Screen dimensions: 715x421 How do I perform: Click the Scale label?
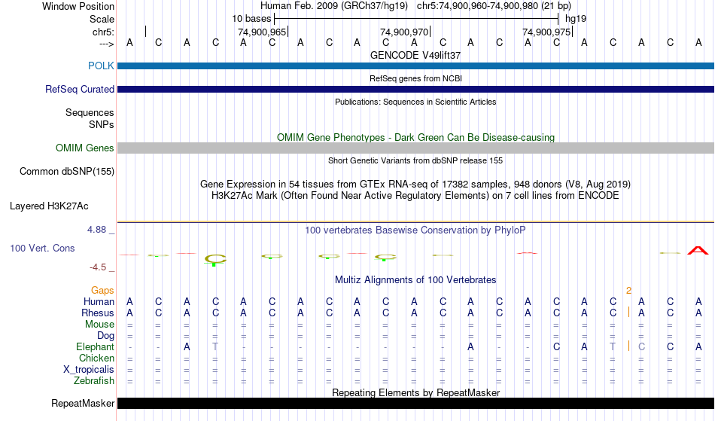click(x=102, y=19)
